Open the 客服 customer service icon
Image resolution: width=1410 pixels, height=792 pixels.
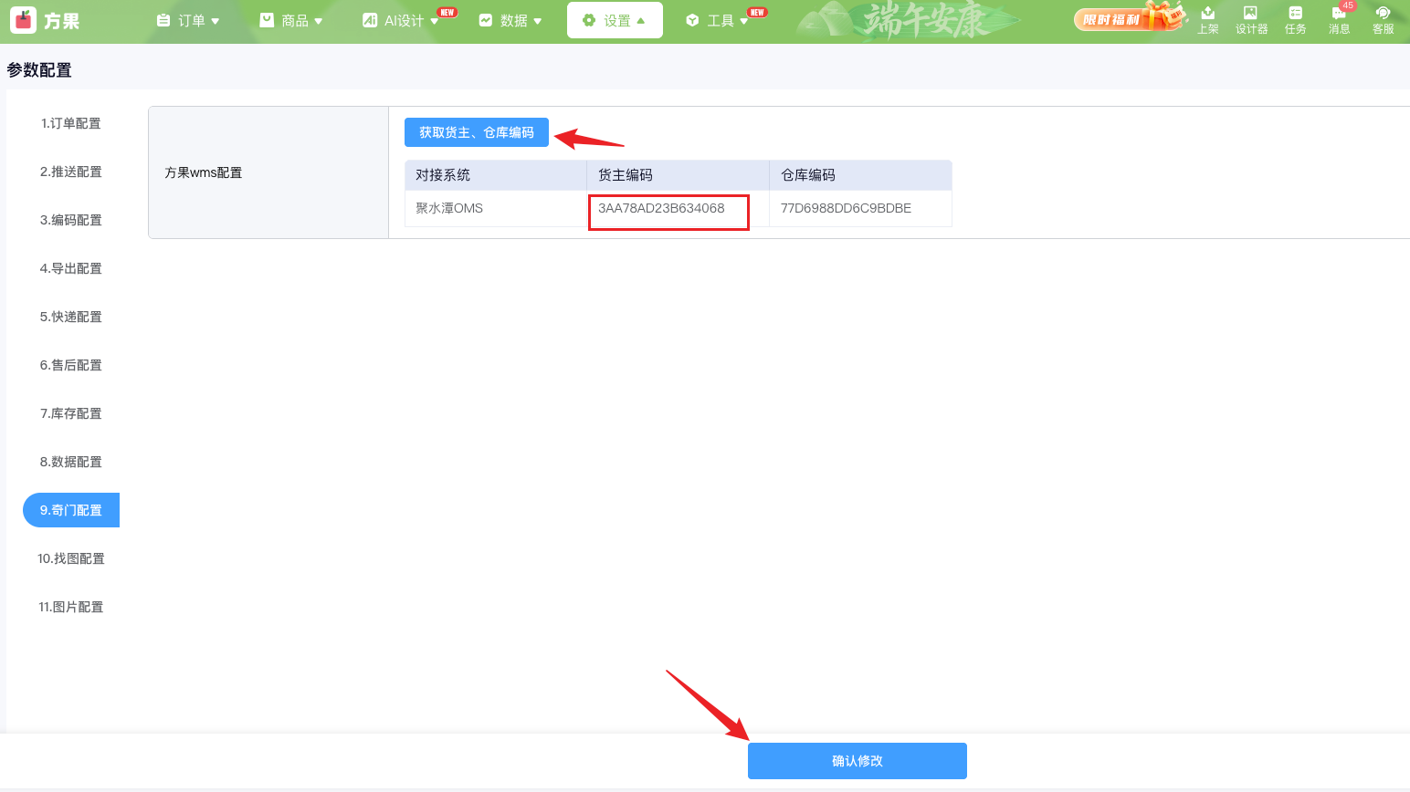[x=1383, y=19]
